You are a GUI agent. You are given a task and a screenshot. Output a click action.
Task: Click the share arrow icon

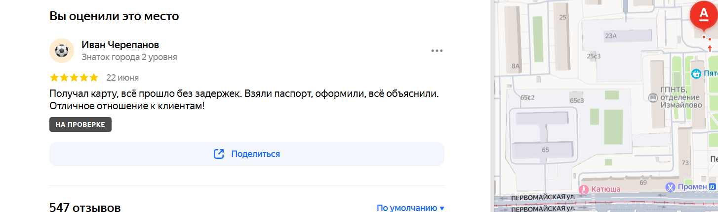[219, 154]
